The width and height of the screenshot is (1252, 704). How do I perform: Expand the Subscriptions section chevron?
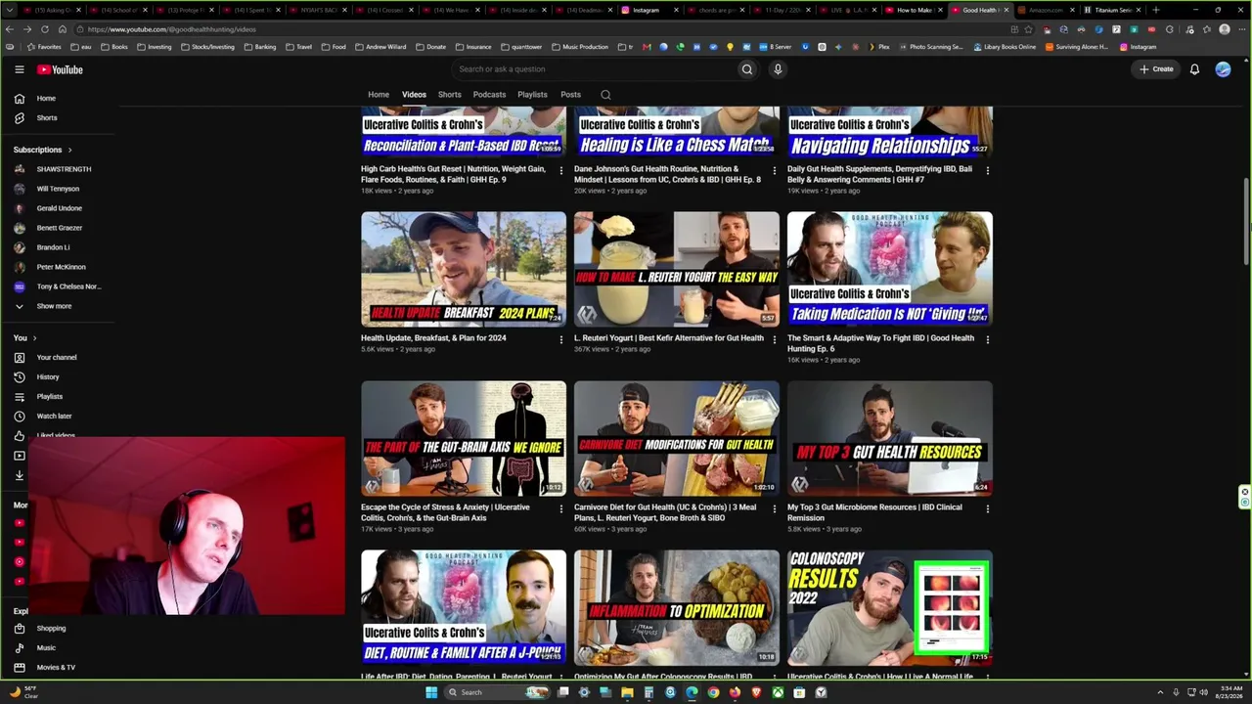click(x=70, y=150)
